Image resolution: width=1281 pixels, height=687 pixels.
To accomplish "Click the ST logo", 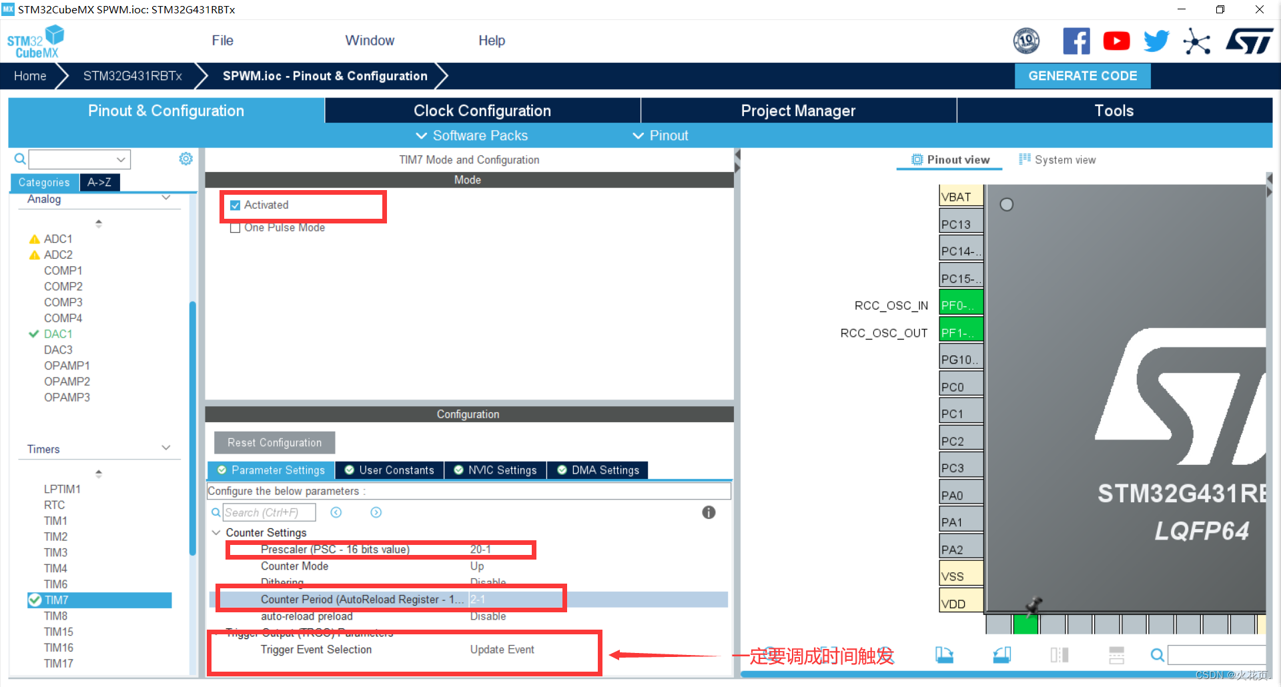I will tap(1249, 41).
